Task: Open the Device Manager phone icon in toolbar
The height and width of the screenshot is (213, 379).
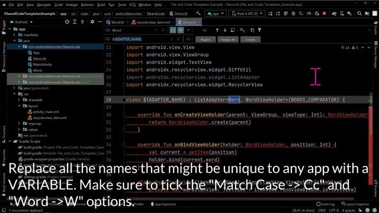Action: click(x=342, y=14)
